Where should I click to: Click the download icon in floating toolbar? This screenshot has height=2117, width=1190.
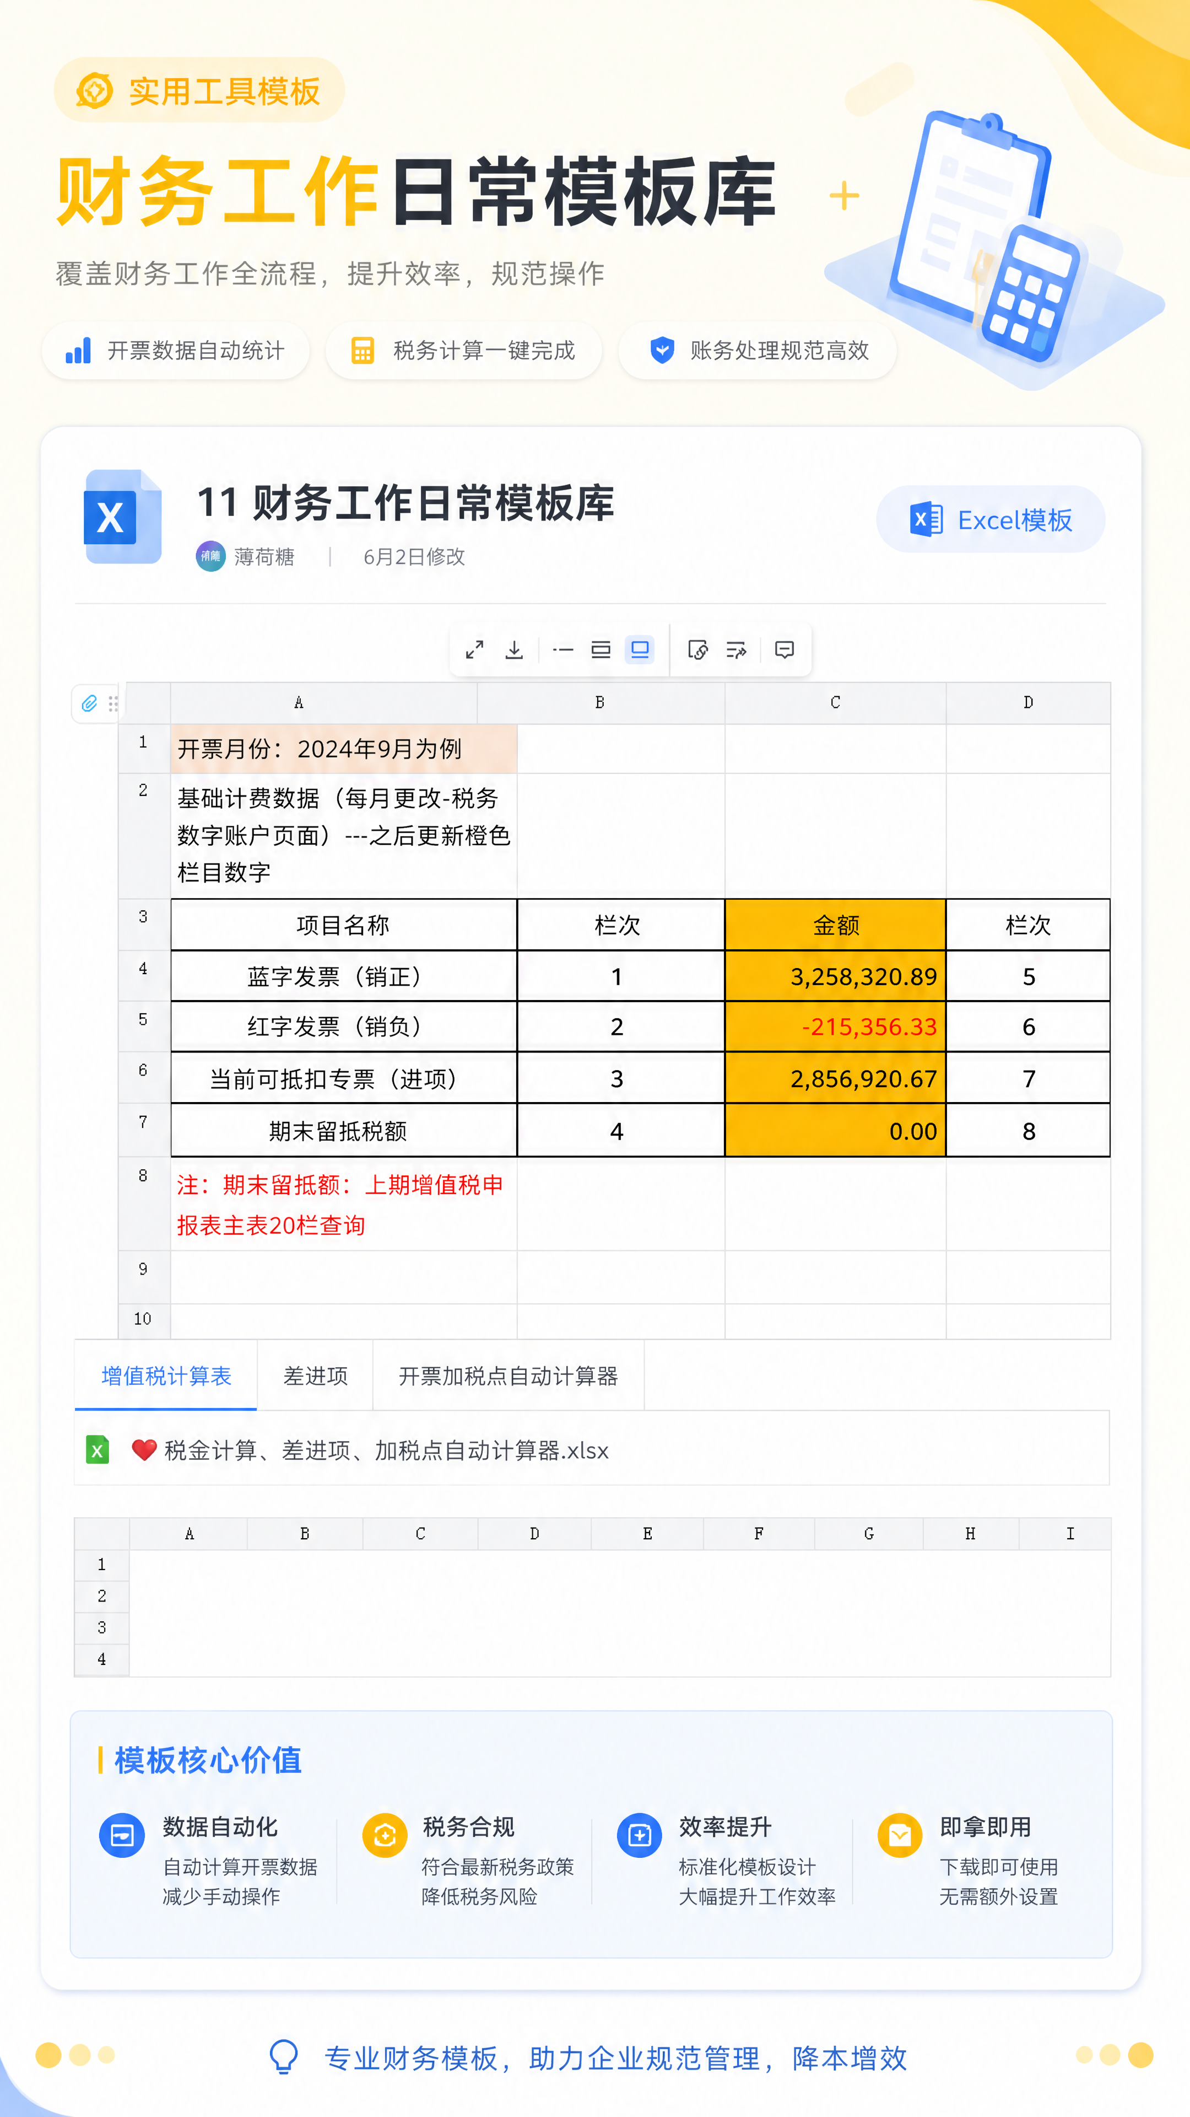coord(514,650)
